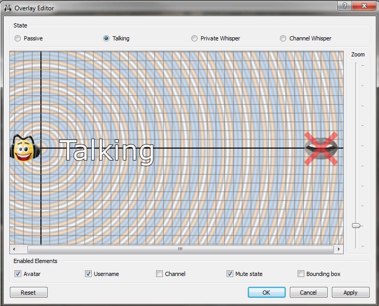Click the horizontal scrollbar left arrow

pyautogui.click(x=14, y=249)
